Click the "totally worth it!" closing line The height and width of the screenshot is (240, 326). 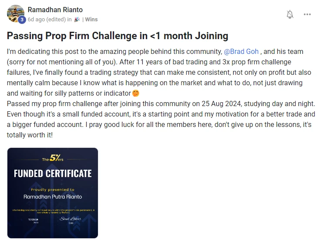coord(30,135)
